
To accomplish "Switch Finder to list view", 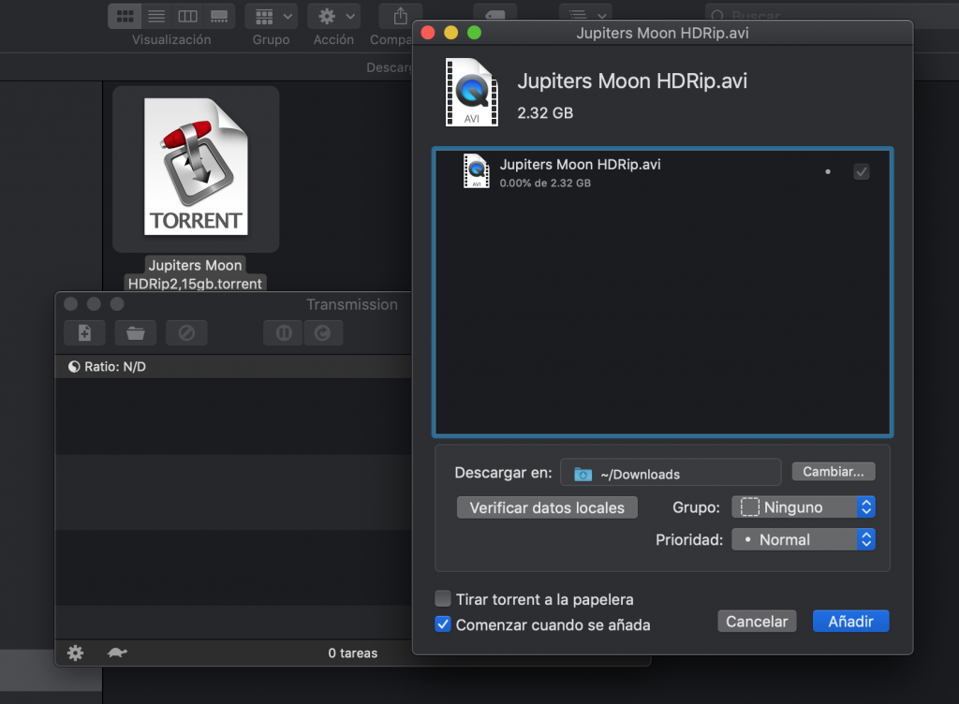I will click(x=156, y=16).
